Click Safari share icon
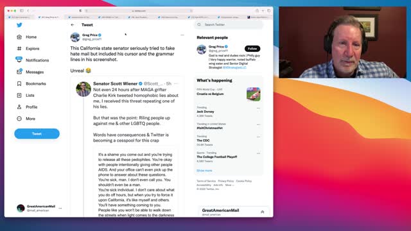This screenshot has height=231, width=411. 257,11
